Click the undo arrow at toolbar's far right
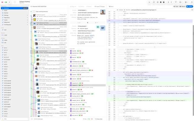 192,2
